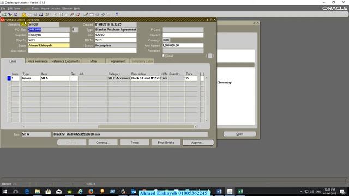Open the Edit menu
349x196 pixels.
coord(10,9)
